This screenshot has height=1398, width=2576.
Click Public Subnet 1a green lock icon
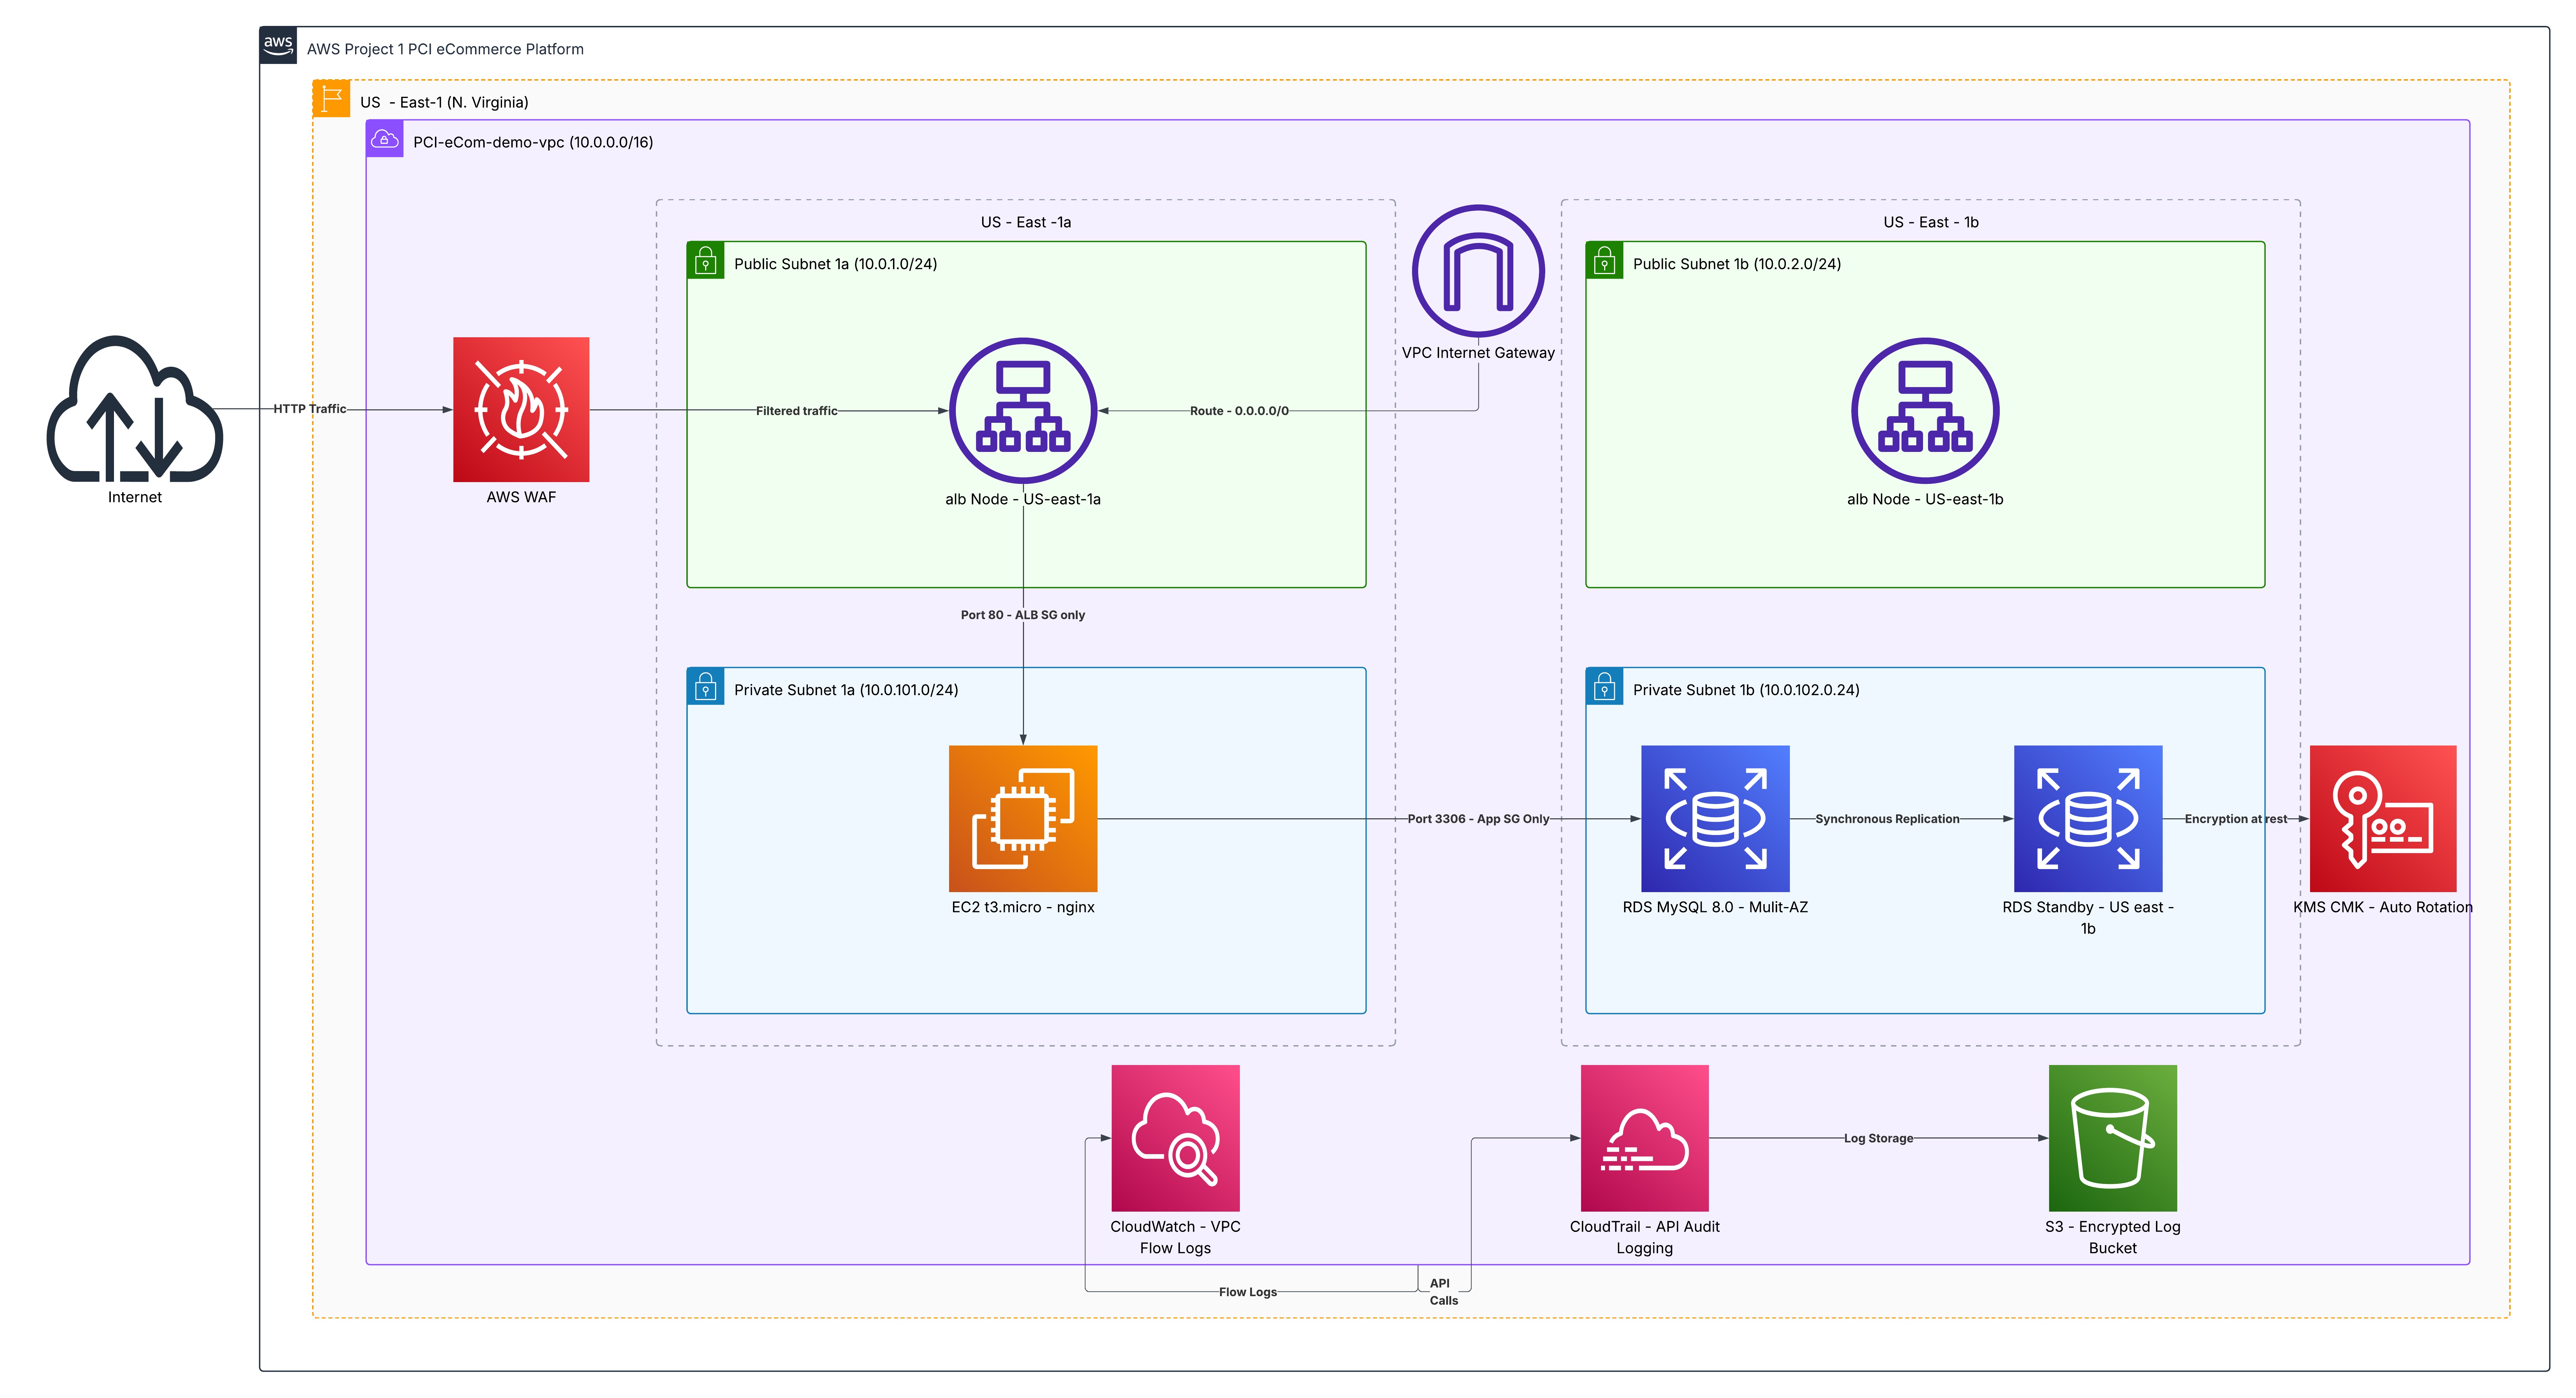click(705, 261)
